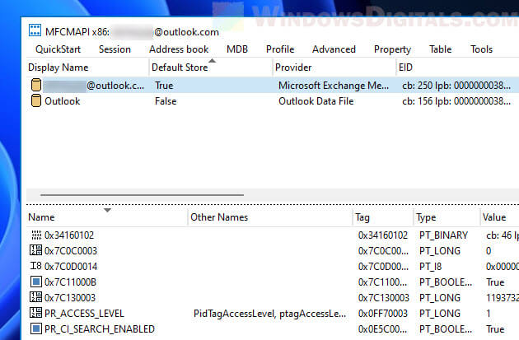Open the MDB menu
This screenshot has width=519, height=340.
pos(237,49)
